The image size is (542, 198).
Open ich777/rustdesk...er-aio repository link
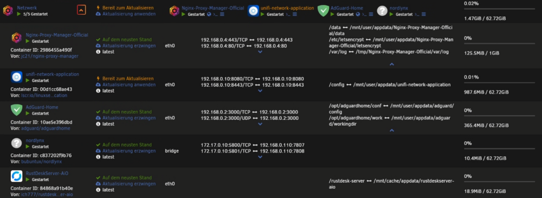47,195
